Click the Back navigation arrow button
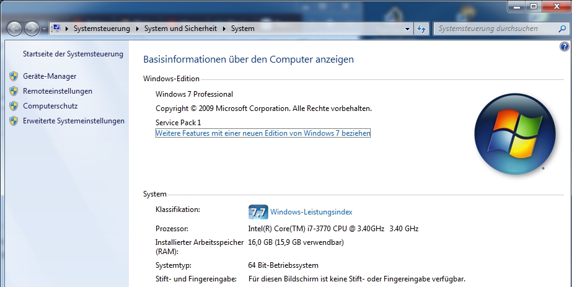Viewport: 572px width, 287px height. pos(14,29)
